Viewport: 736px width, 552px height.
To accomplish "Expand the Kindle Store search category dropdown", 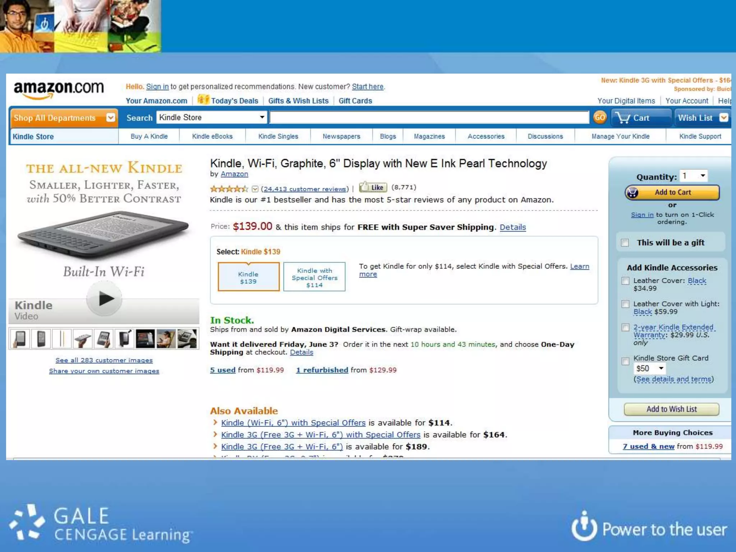I will (212, 118).
